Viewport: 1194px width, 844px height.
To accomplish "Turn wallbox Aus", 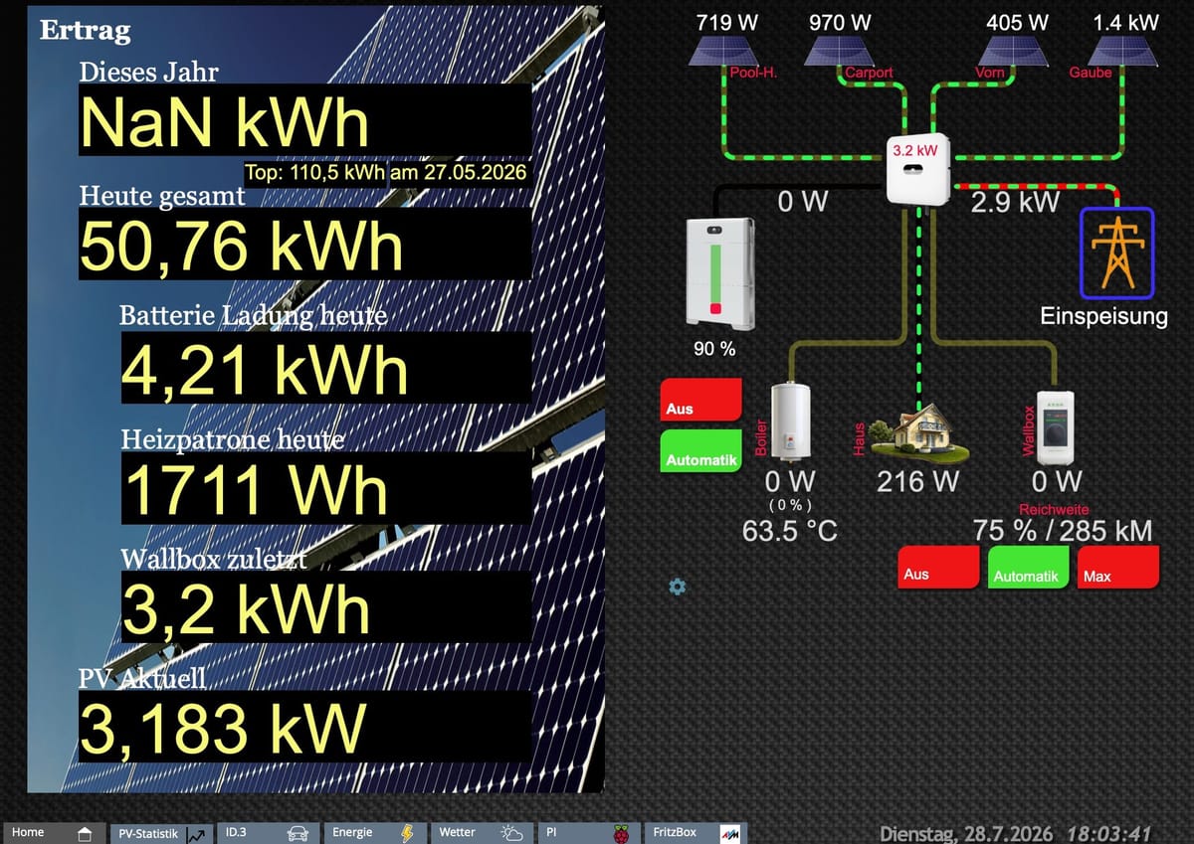I will [938, 567].
